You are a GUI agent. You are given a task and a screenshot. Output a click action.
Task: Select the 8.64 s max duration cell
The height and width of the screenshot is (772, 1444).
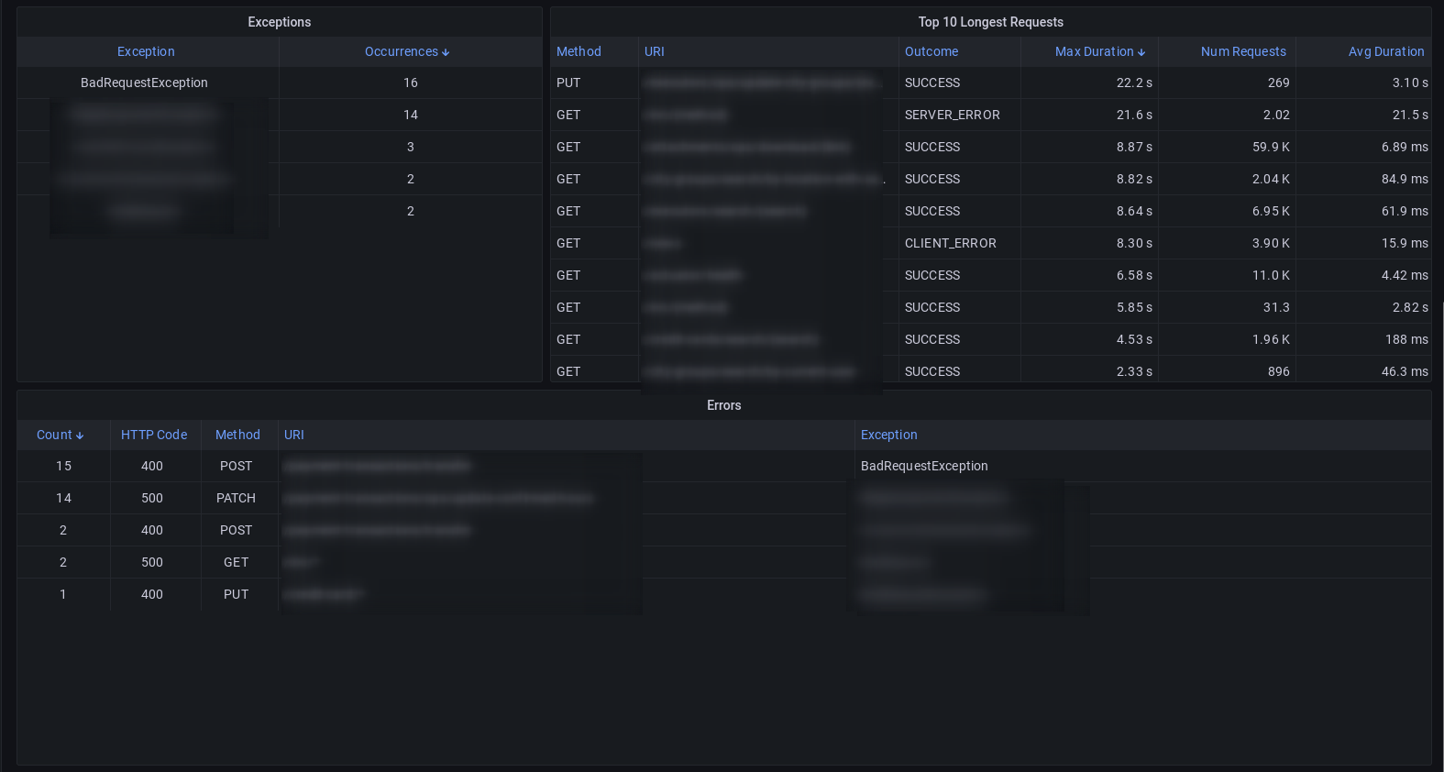1134,211
